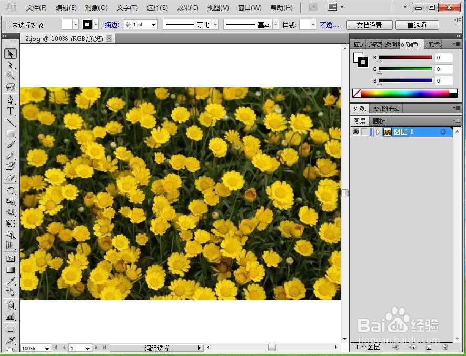Open the 等比 width profile dropdown

point(215,25)
